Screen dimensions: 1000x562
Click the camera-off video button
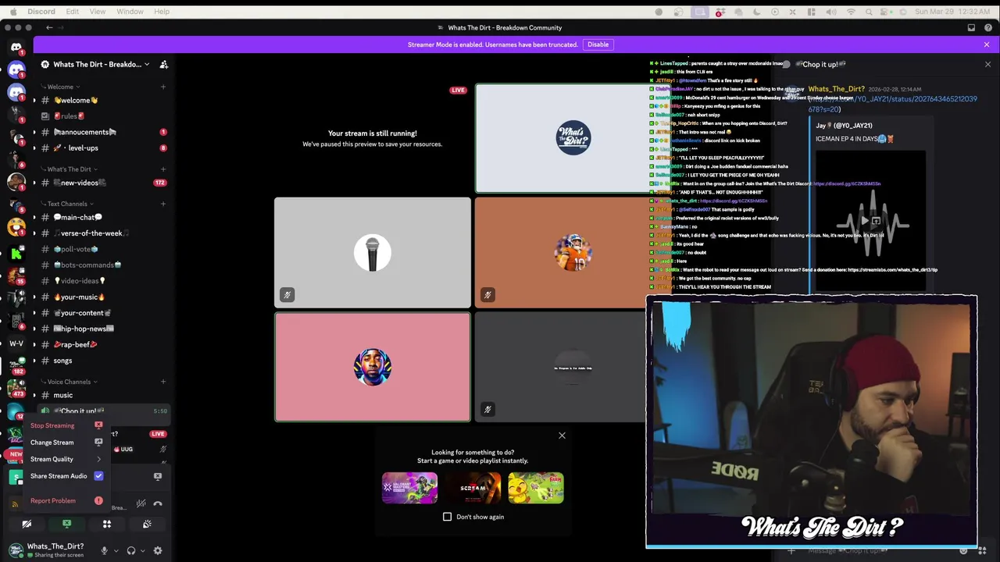click(27, 524)
